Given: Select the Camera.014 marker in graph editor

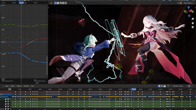Looking at the screenshot, I should click(x=40, y=81).
